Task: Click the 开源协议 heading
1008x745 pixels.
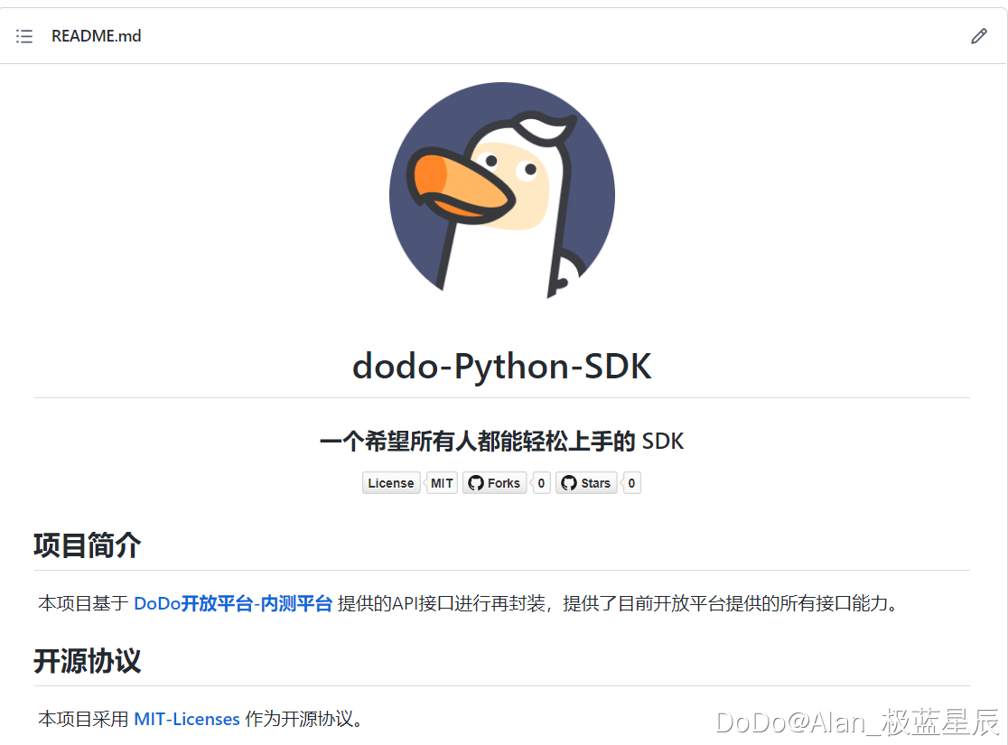Action: [88, 661]
